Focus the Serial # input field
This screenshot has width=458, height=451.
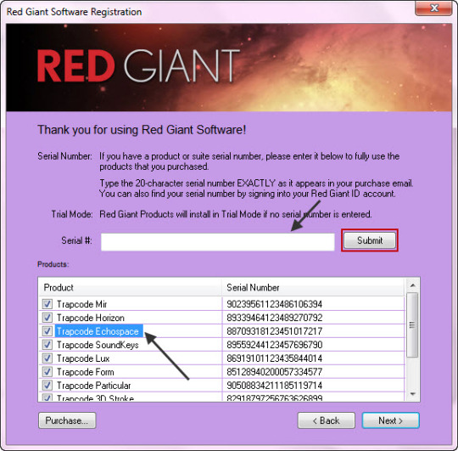pyautogui.click(x=218, y=242)
